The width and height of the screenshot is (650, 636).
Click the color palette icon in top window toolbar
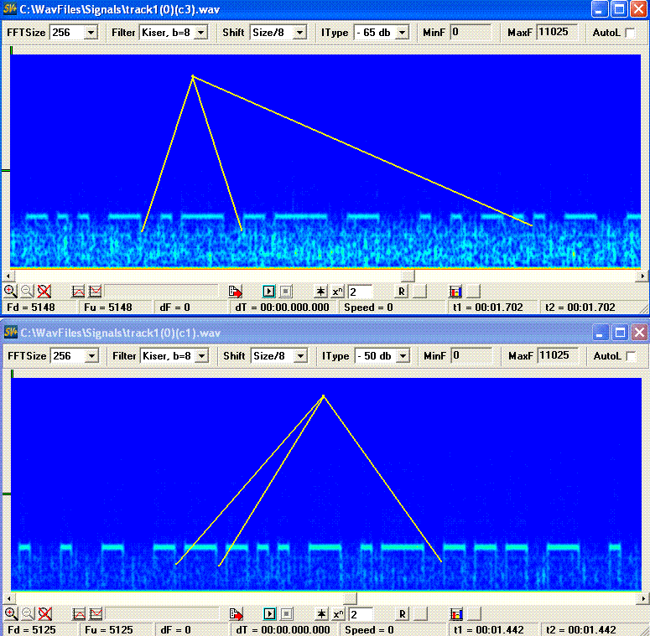(455, 292)
